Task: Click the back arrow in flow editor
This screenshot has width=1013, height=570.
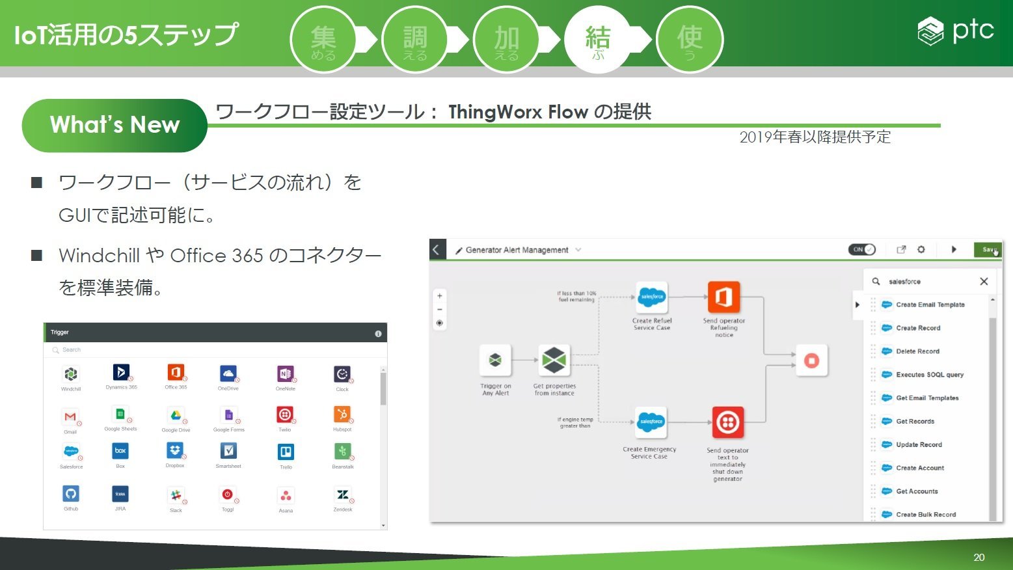Action: [x=437, y=249]
